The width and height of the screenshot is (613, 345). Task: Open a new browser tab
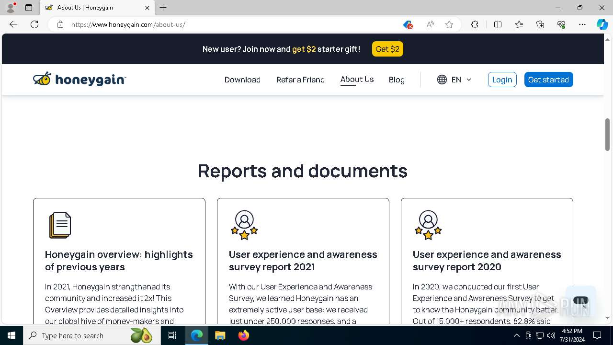point(163,8)
